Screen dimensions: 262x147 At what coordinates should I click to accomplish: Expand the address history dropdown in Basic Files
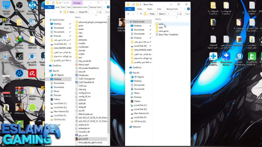point(178,14)
